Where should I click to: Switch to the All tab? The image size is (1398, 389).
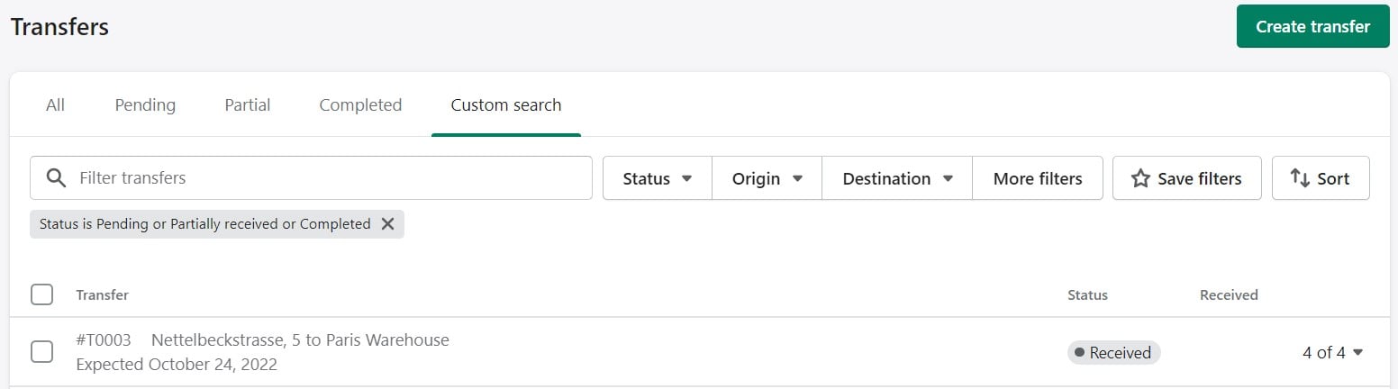pos(55,105)
